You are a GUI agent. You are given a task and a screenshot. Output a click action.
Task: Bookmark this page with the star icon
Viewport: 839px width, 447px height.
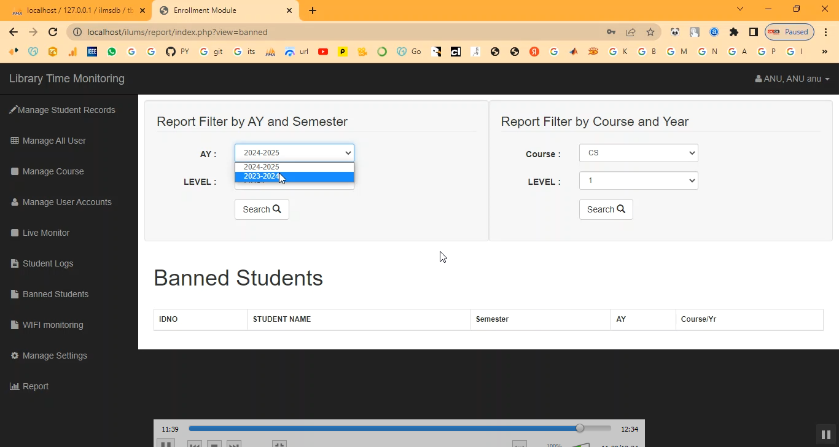(650, 32)
